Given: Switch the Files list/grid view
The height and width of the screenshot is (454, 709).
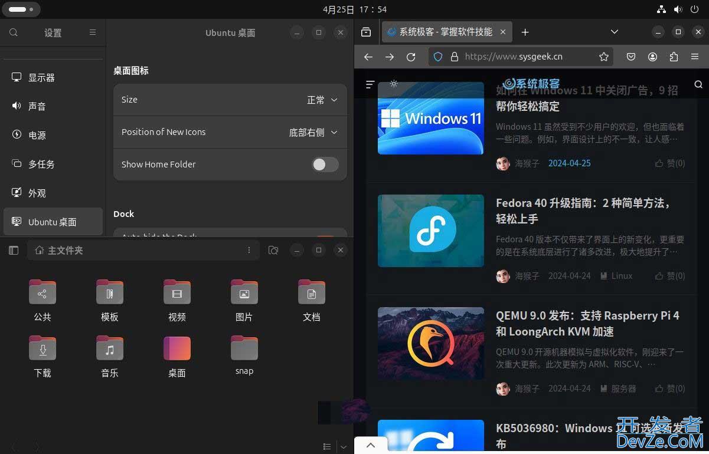Looking at the screenshot, I should click(327, 447).
